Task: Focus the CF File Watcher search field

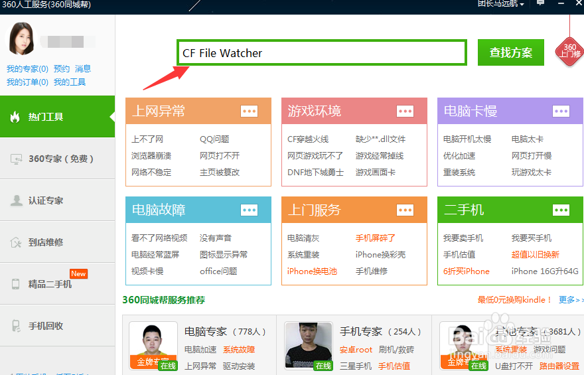Action: coord(322,52)
